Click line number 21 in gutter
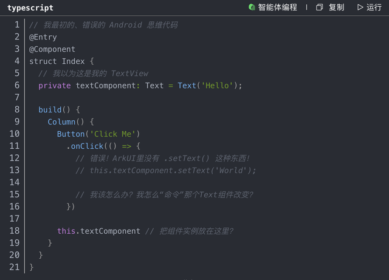Viewport: 389px width, 280px height. 15,267
